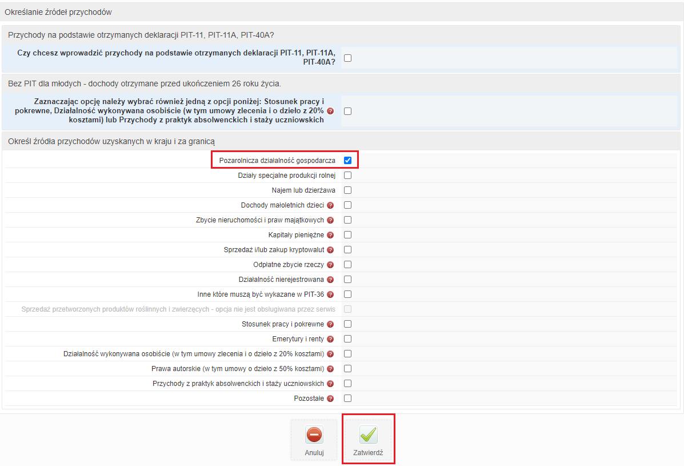Select the Emerytury i renty checkbox
This screenshot has height=466, width=684.
pyautogui.click(x=347, y=338)
